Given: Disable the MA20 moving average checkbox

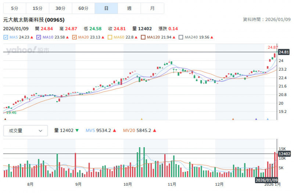Looking at the screenshot, I should pyautogui.click(x=75, y=37).
